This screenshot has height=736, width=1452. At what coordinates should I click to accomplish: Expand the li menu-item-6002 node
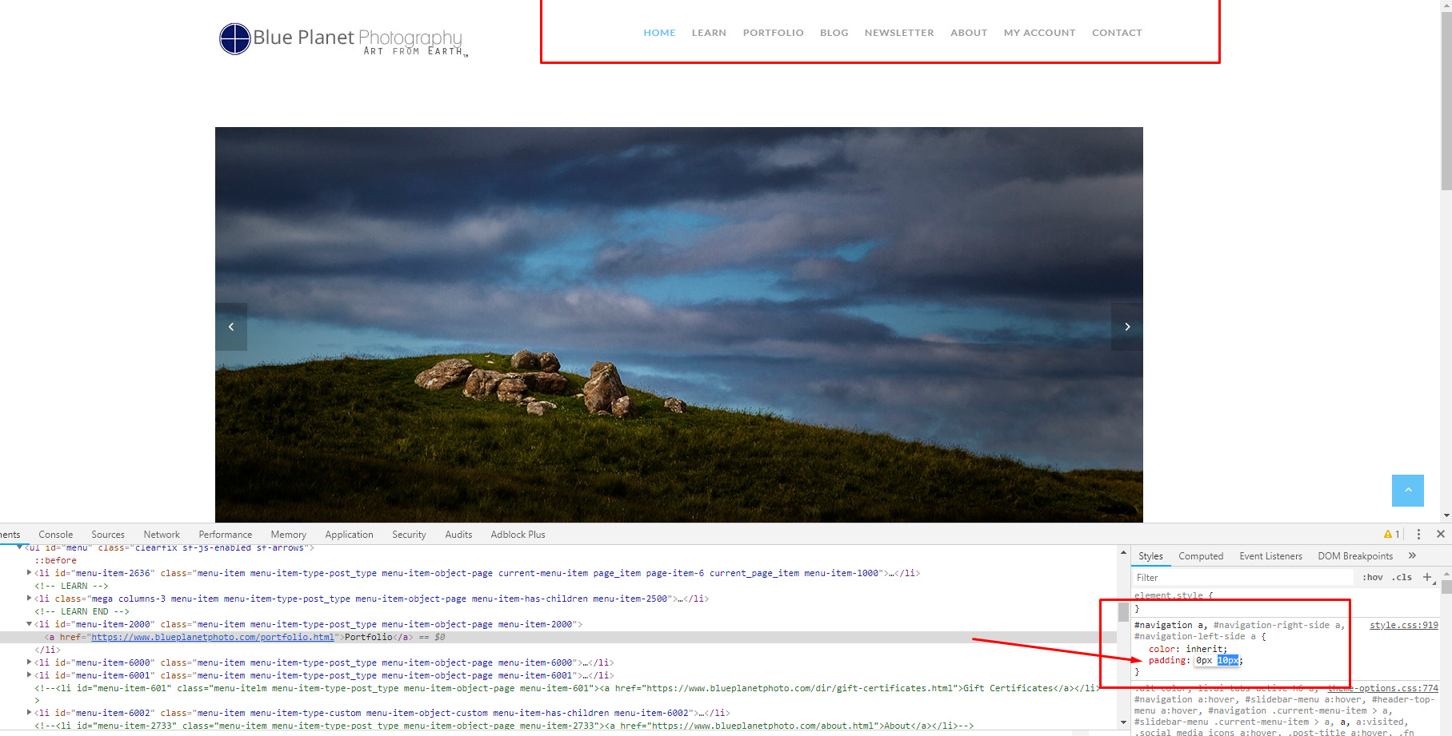(30, 713)
